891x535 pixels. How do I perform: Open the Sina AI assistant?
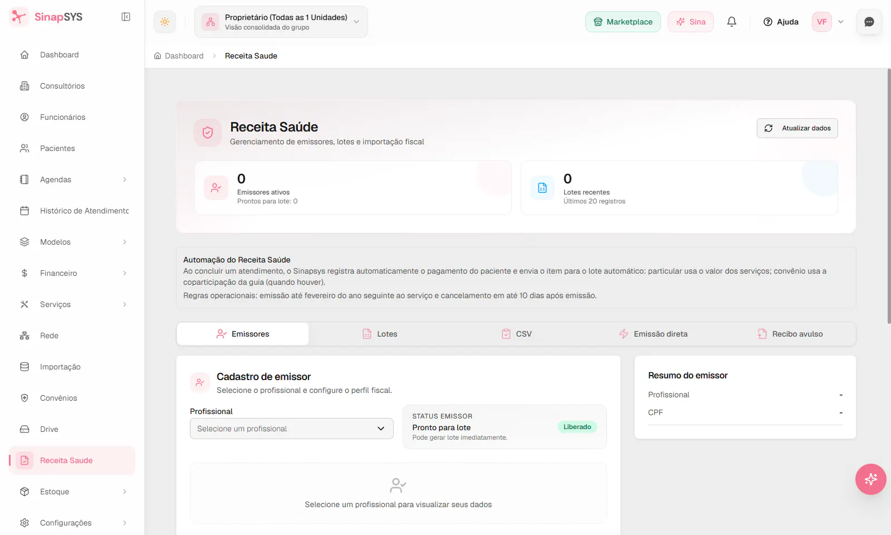(691, 22)
